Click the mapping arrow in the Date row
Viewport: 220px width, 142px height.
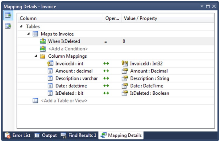coord(106,86)
